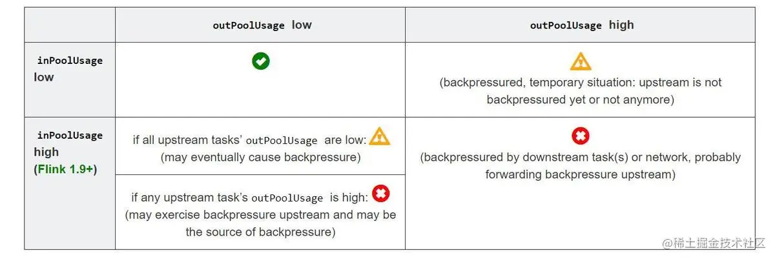Click 'backpressured yet or not anymore)' text line

coord(581,100)
